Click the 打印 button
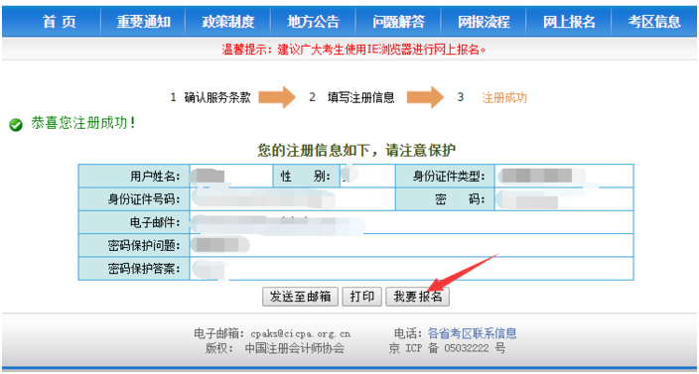 click(x=362, y=297)
